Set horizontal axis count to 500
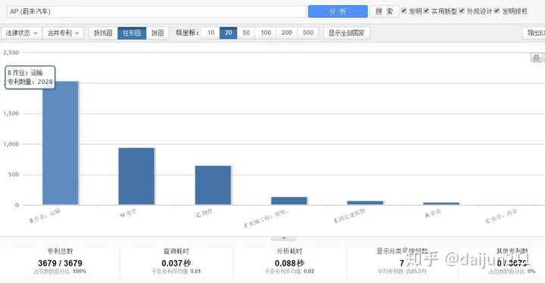Viewport: 545px width, 283px height. tap(308, 33)
